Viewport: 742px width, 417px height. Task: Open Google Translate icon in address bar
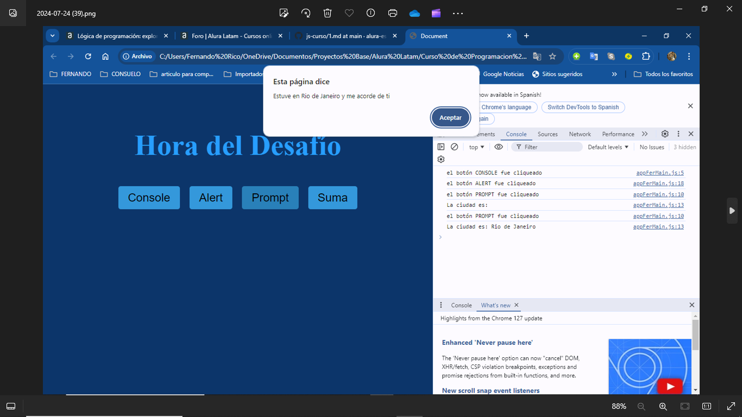(537, 56)
